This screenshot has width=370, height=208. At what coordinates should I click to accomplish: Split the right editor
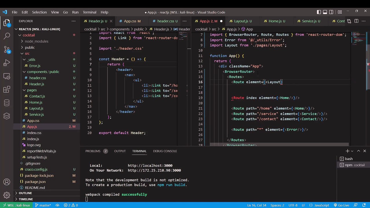point(356,21)
